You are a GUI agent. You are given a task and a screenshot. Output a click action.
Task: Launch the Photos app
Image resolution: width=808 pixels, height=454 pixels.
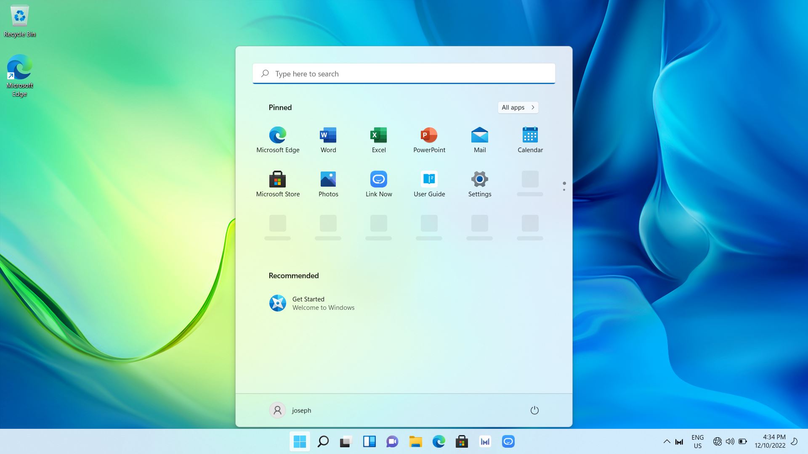[328, 184]
